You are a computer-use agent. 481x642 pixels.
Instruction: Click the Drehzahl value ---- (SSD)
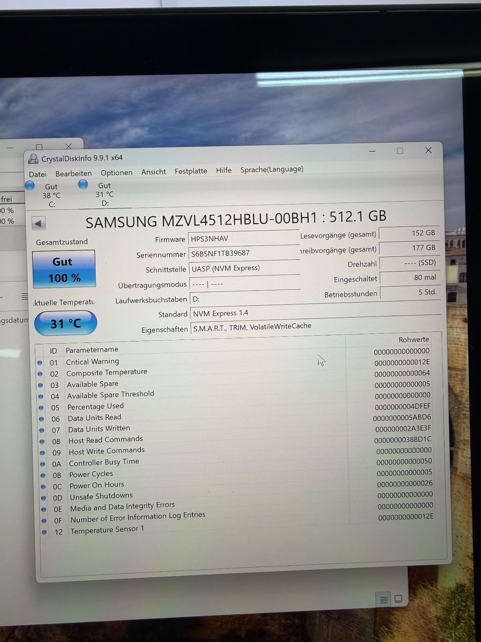(410, 263)
